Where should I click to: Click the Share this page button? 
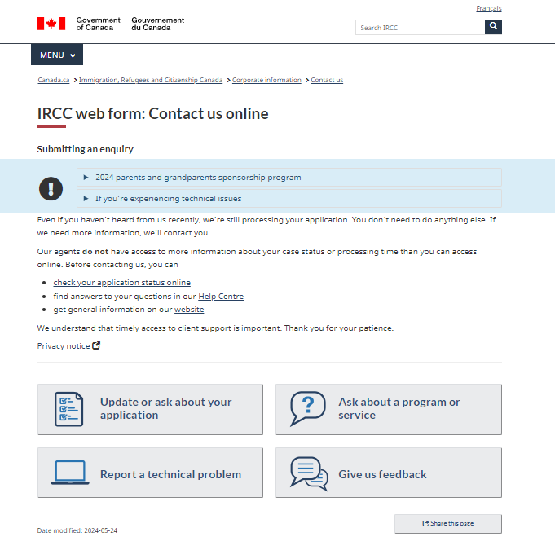[447, 523]
